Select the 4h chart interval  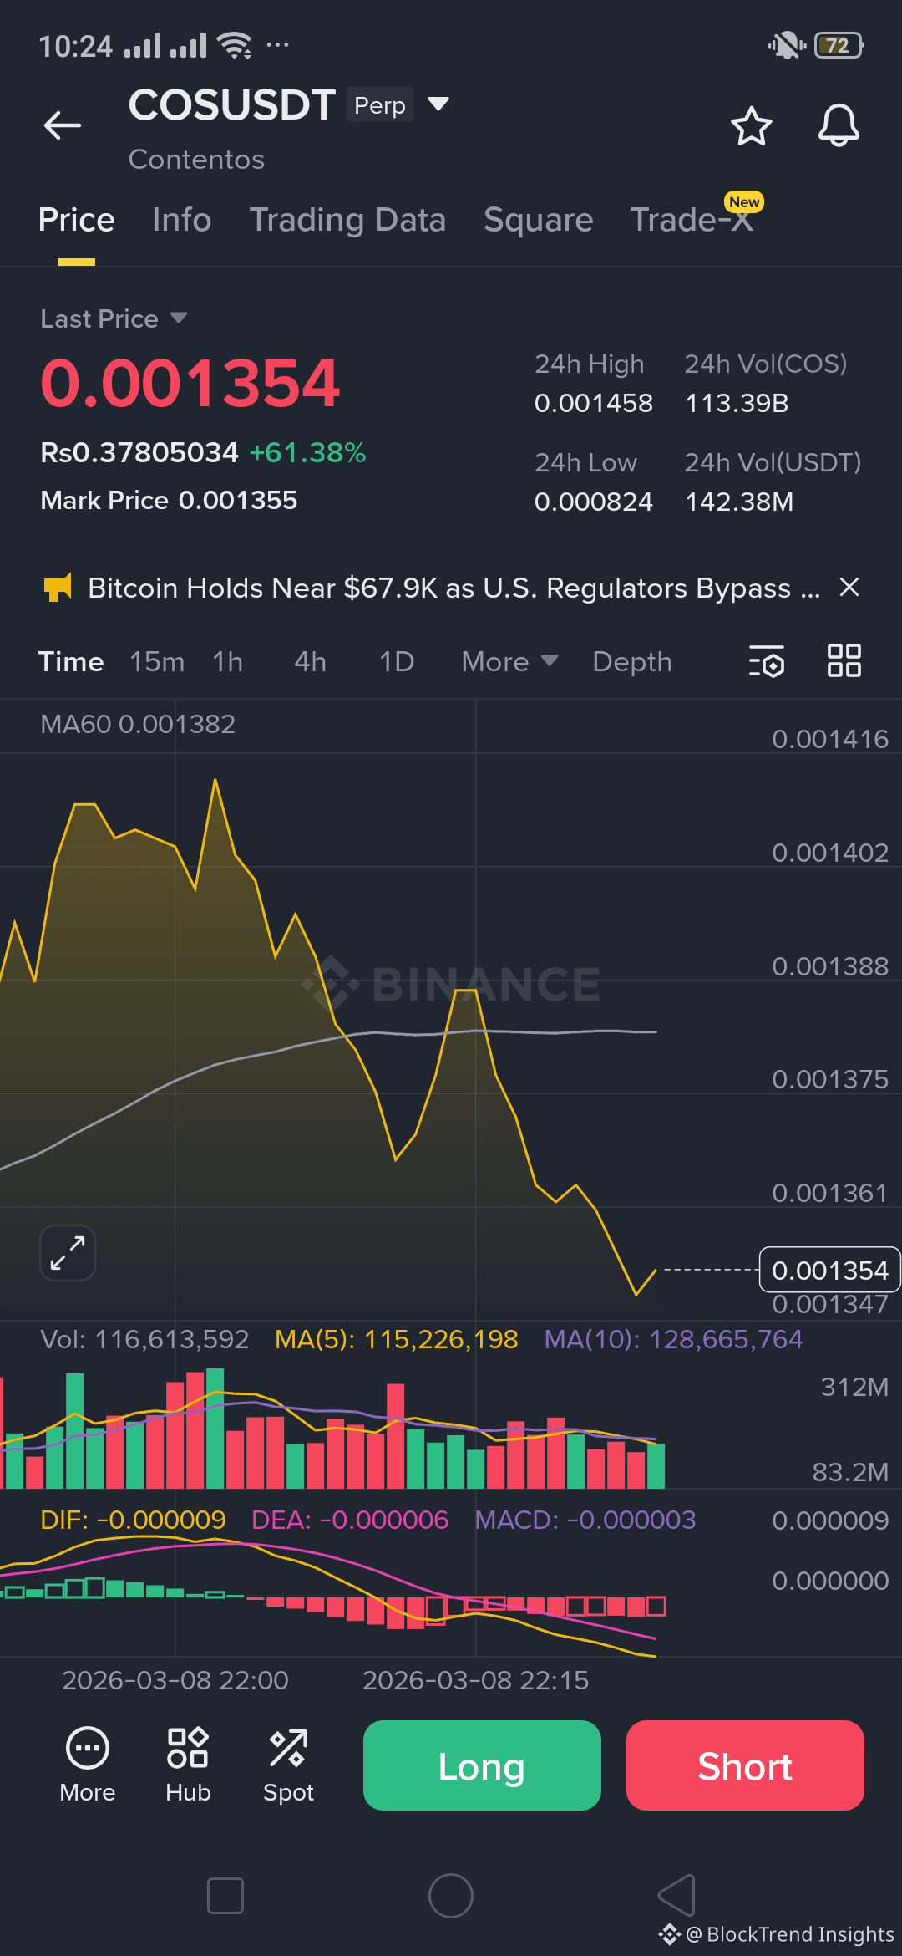click(311, 661)
